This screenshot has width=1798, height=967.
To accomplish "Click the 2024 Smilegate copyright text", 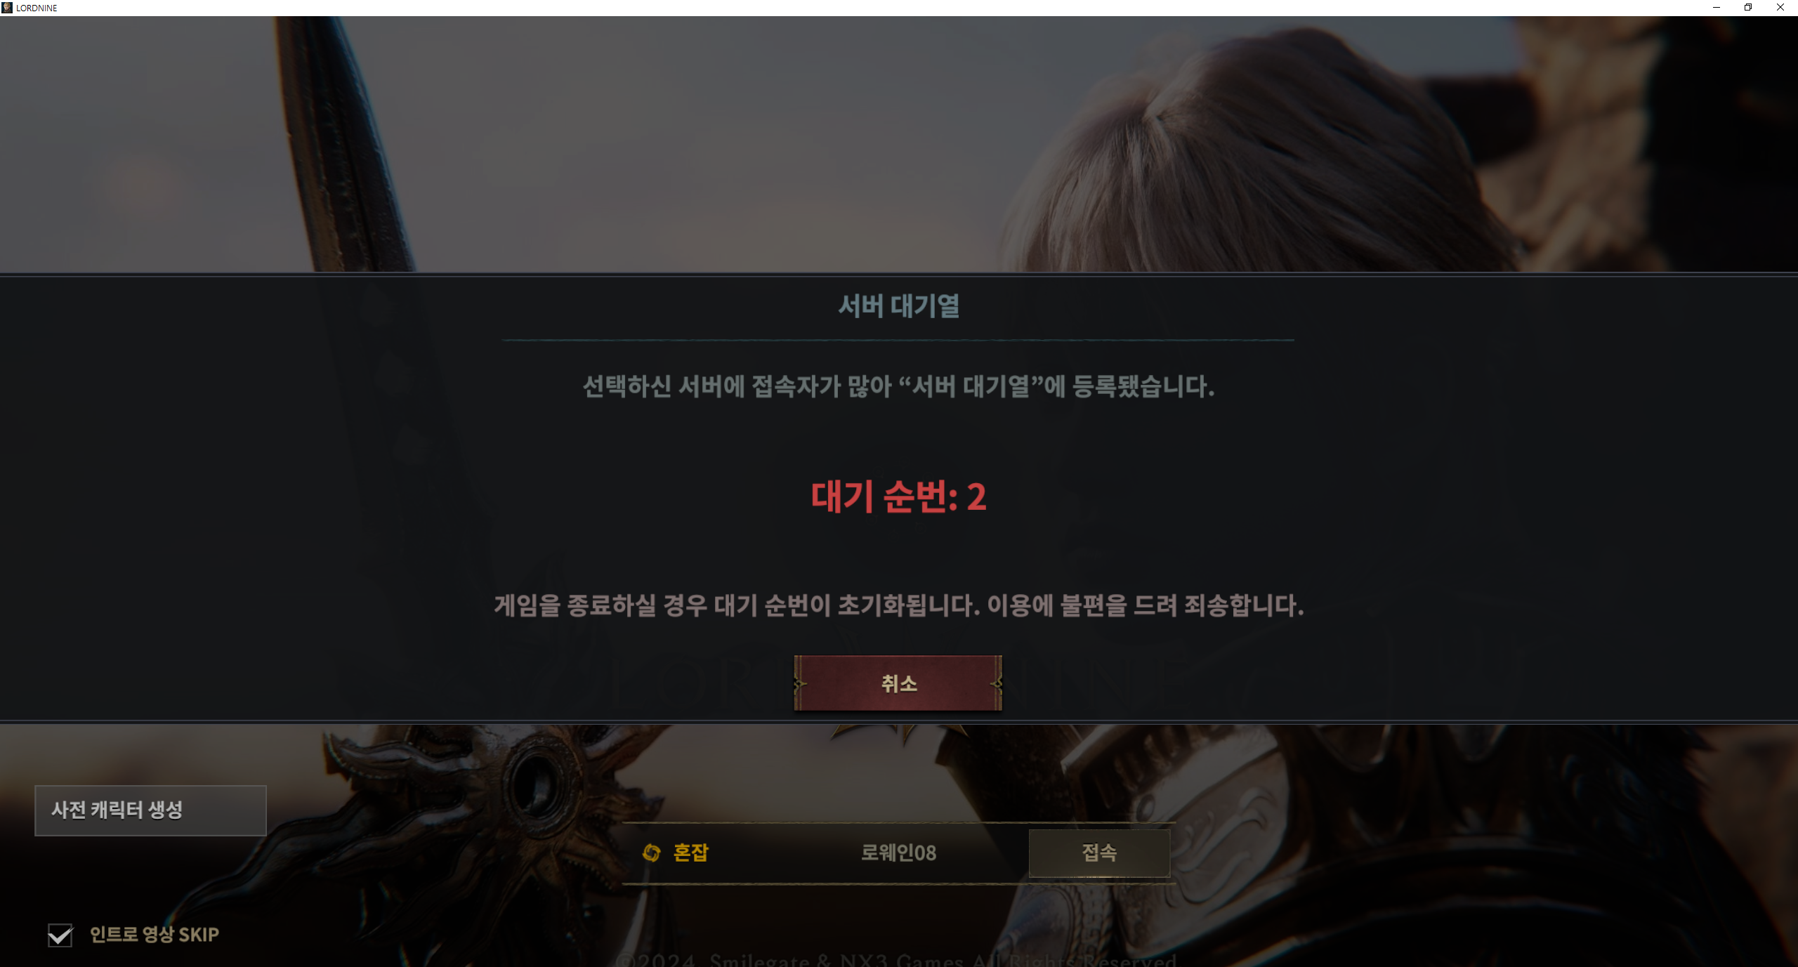I will pos(897,959).
